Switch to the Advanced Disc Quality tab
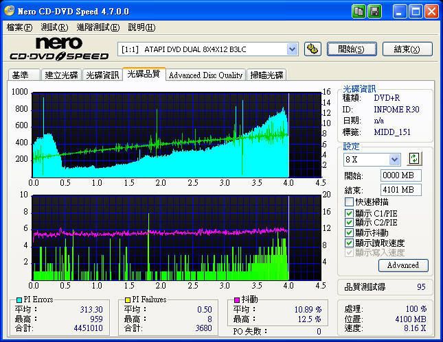 pyautogui.click(x=205, y=75)
